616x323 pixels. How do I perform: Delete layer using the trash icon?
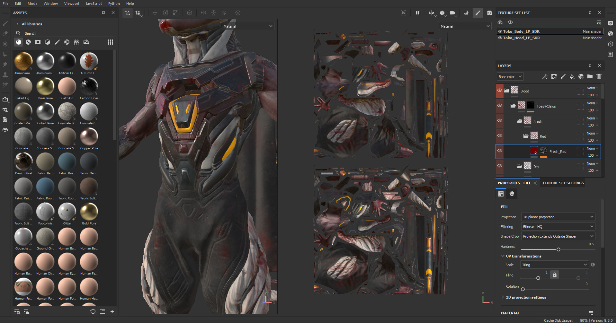[x=599, y=76]
